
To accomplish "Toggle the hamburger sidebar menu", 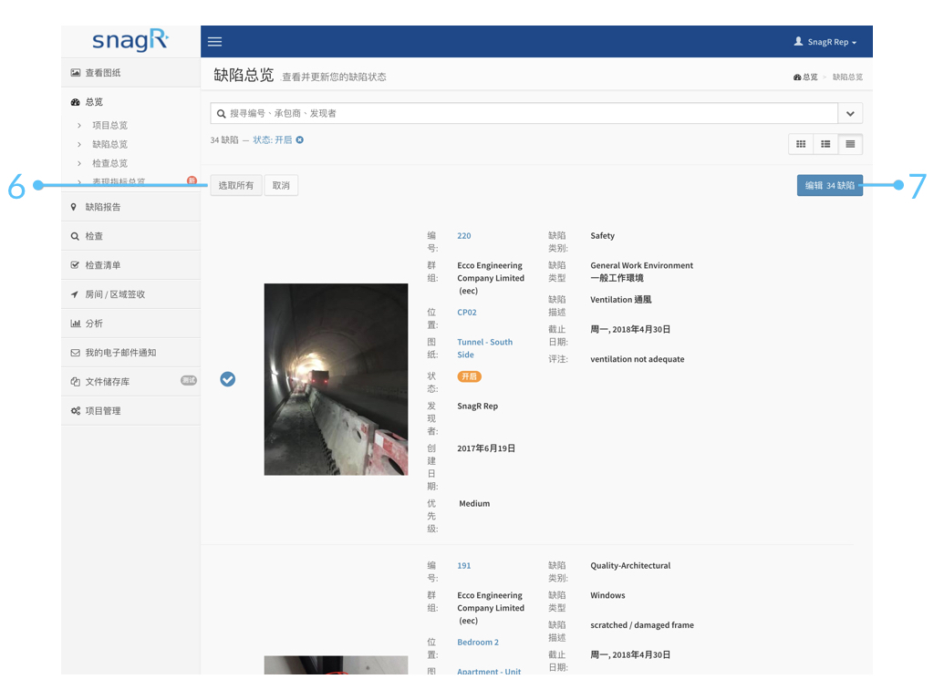I will pyautogui.click(x=214, y=42).
